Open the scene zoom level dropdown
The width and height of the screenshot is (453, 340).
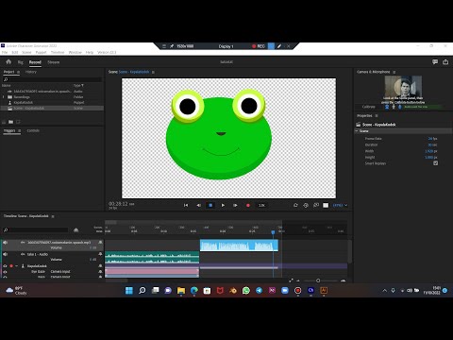pyautogui.click(x=340, y=205)
